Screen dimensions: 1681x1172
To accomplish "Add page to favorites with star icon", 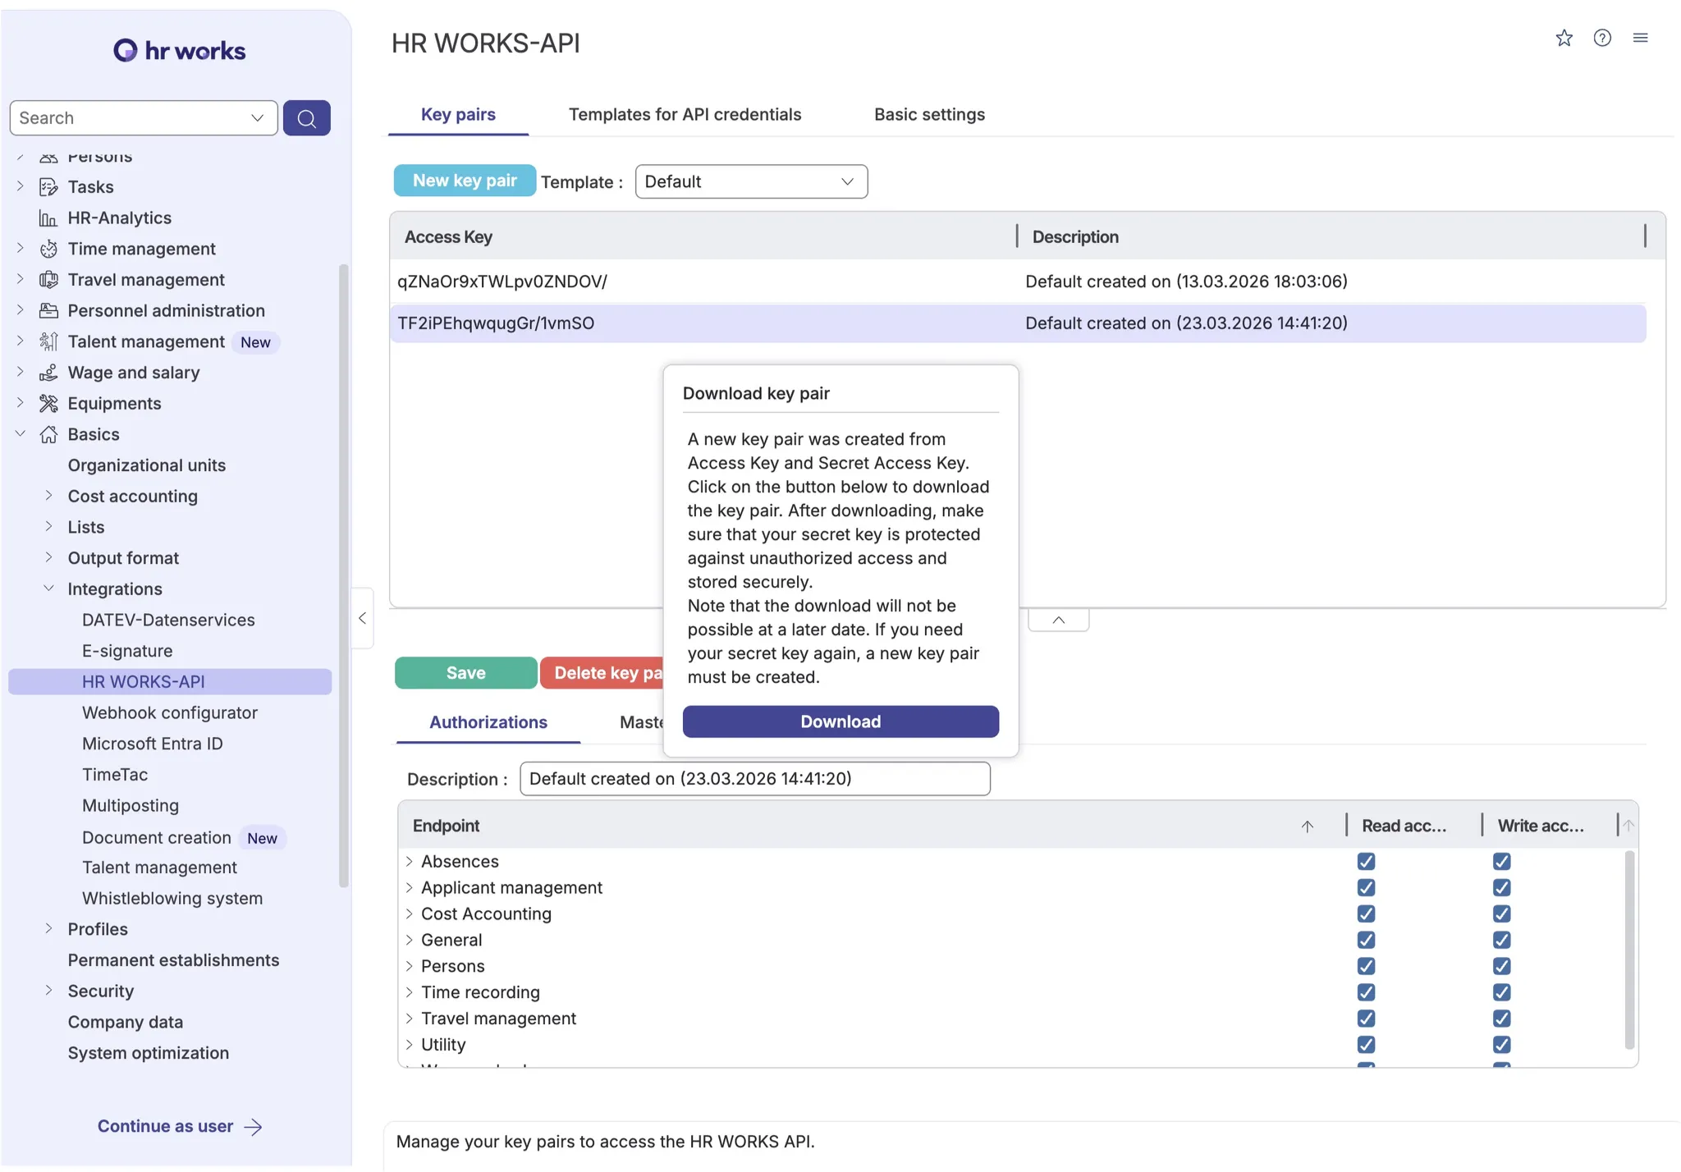I will 1564,38.
